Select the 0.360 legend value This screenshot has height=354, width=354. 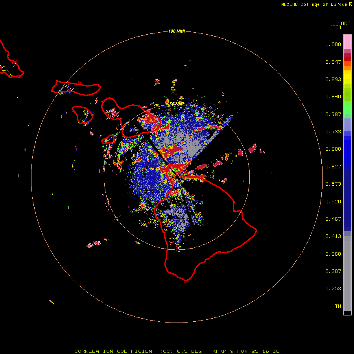point(333,254)
